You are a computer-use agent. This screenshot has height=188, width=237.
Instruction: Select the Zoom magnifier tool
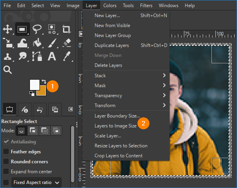click(8, 70)
